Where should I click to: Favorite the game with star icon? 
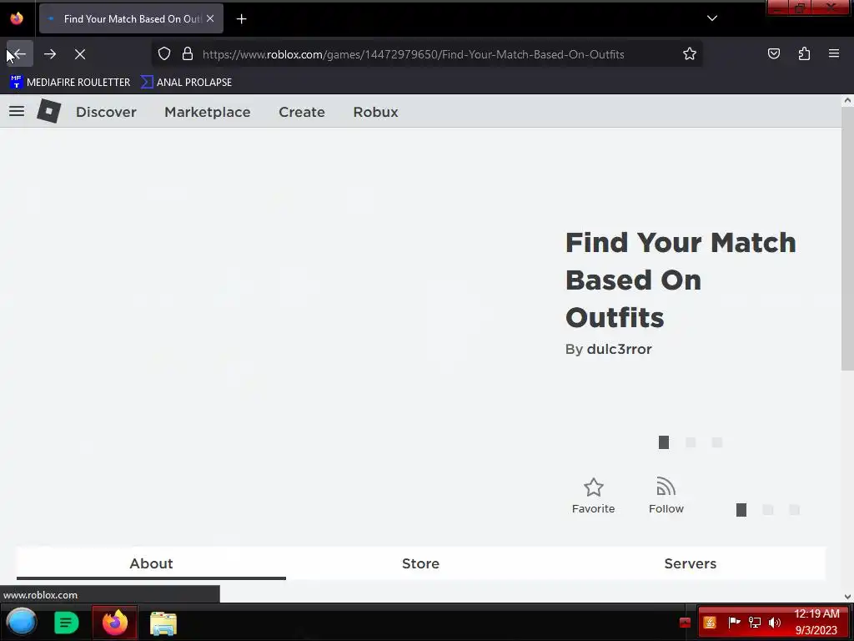point(593,496)
